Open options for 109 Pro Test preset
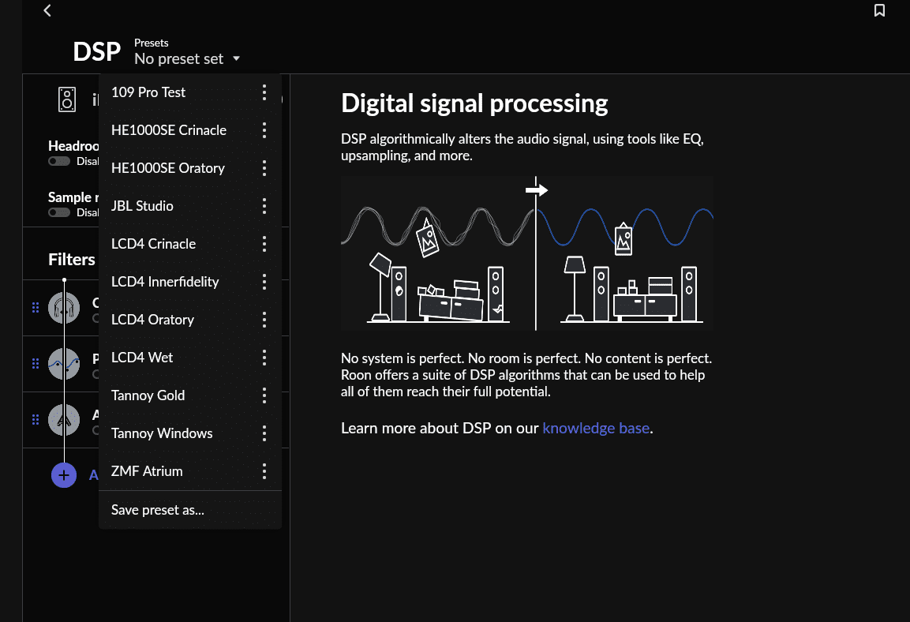The height and width of the screenshot is (622, 910). [x=264, y=92]
